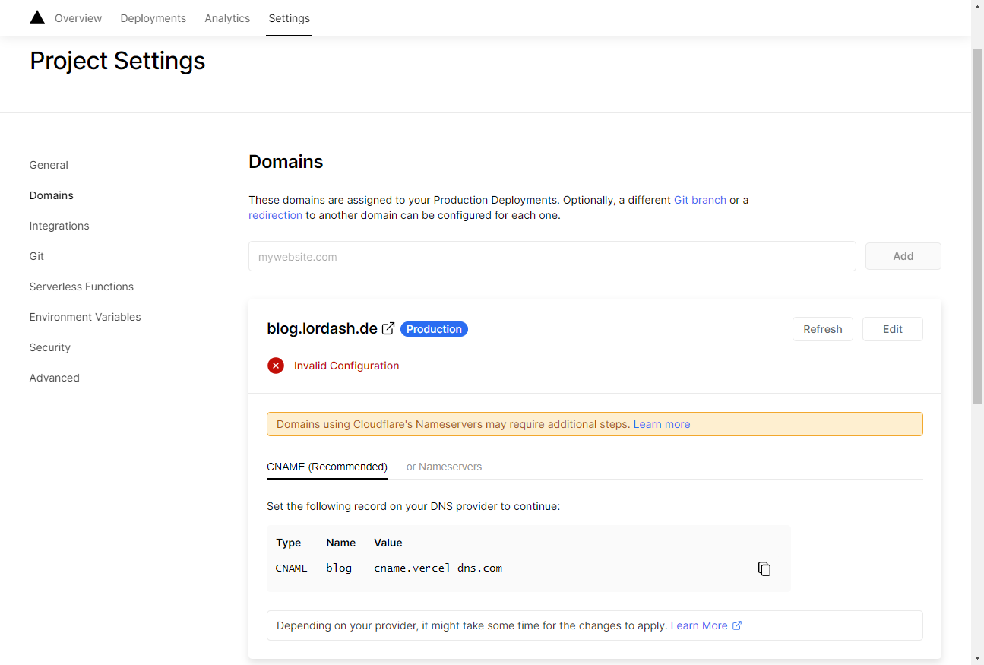
Task: Go to Serverless Functions settings
Action: point(81,287)
